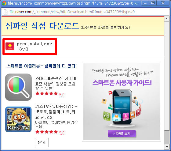The height and width of the screenshot is (151, 171).
Task: Download the pcm_install.exe file link
Action: (35, 44)
